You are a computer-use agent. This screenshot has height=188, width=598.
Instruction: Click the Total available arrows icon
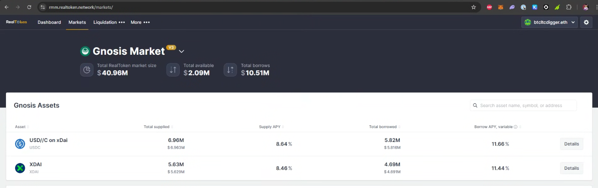173,70
